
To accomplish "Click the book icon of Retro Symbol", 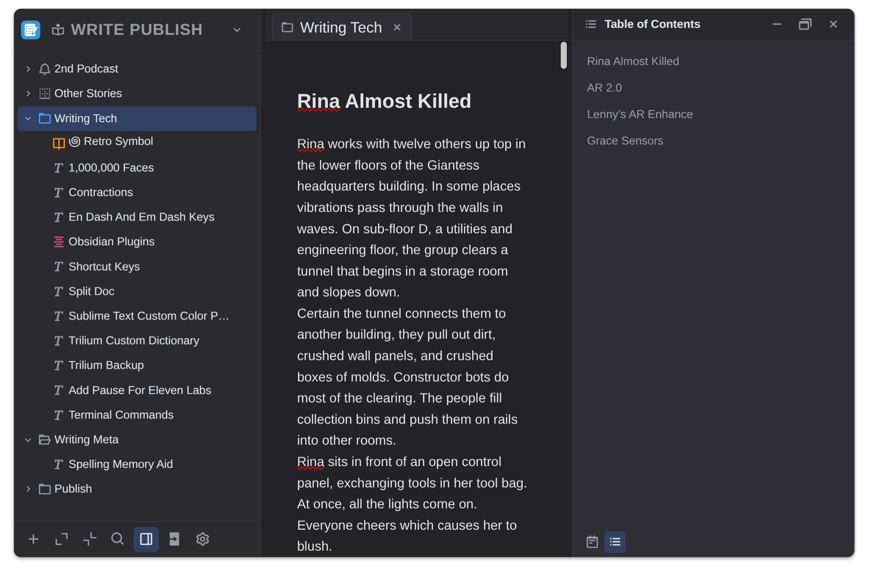I will pos(59,143).
